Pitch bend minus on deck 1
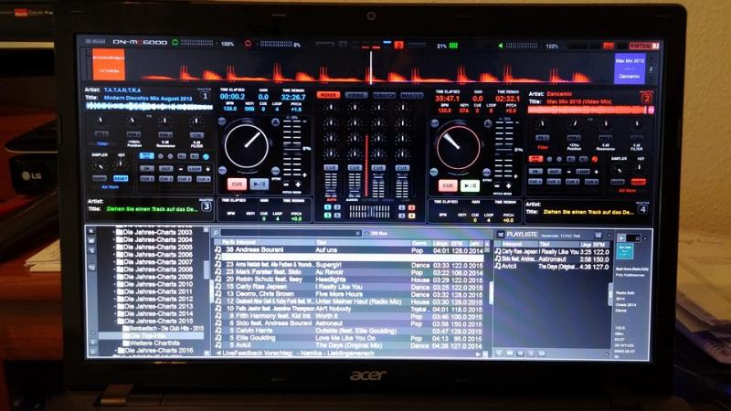The width and height of the screenshot is (731, 411). click(286, 184)
